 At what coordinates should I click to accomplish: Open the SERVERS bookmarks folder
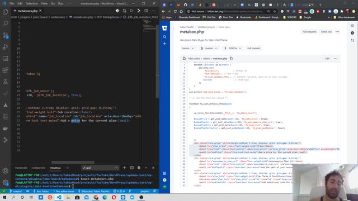(290, 17)
